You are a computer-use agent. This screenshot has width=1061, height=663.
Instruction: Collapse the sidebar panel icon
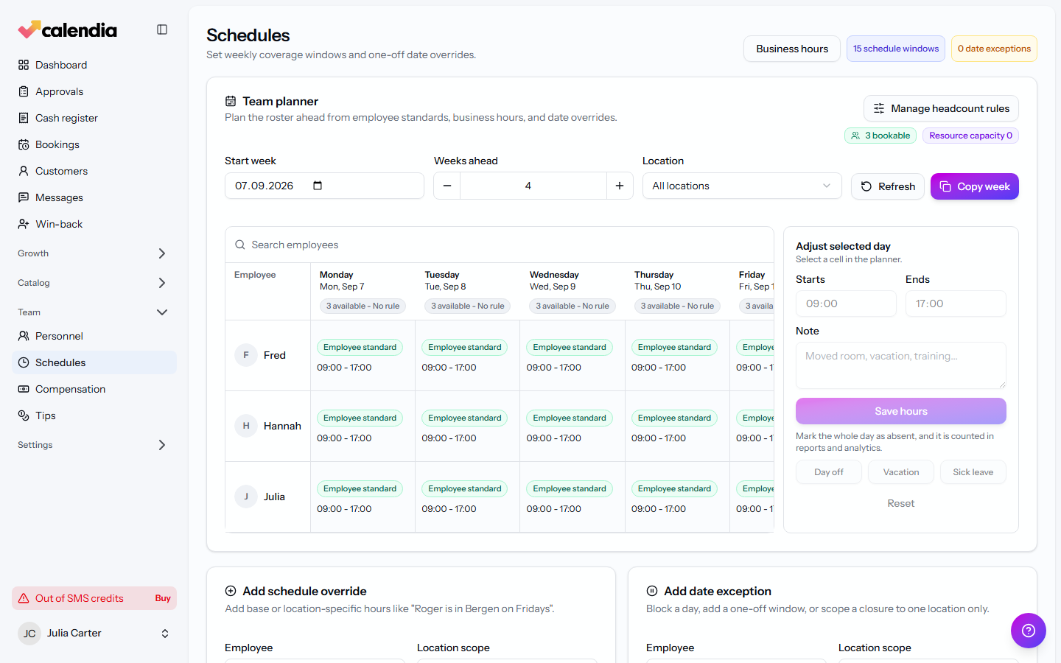pyautogui.click(x=162, y=29)
